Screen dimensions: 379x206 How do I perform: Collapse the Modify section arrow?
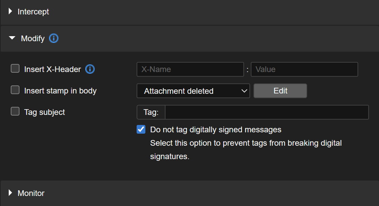click(x=12, y=39)
